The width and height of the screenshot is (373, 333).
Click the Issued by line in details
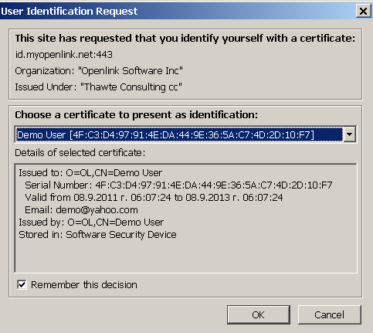91,223
